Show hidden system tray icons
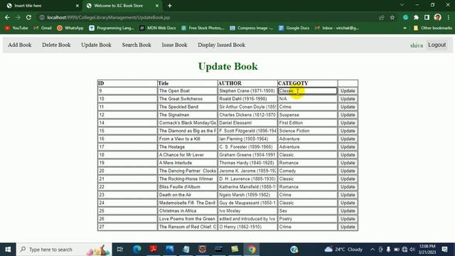The width and height of the screenshot is (455, 256). point(373,250)
